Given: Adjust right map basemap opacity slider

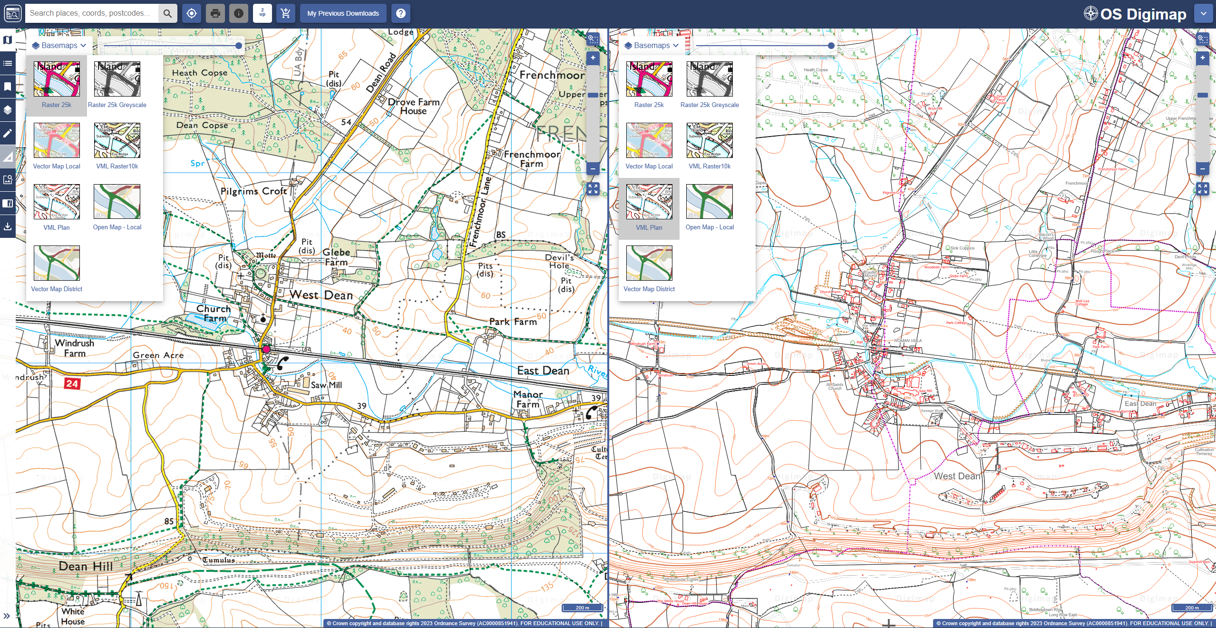Looking at the screenshot, I should 831,46.
